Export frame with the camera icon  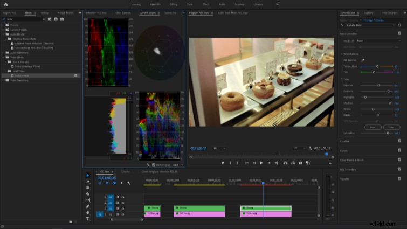click(x=300, y=163)
